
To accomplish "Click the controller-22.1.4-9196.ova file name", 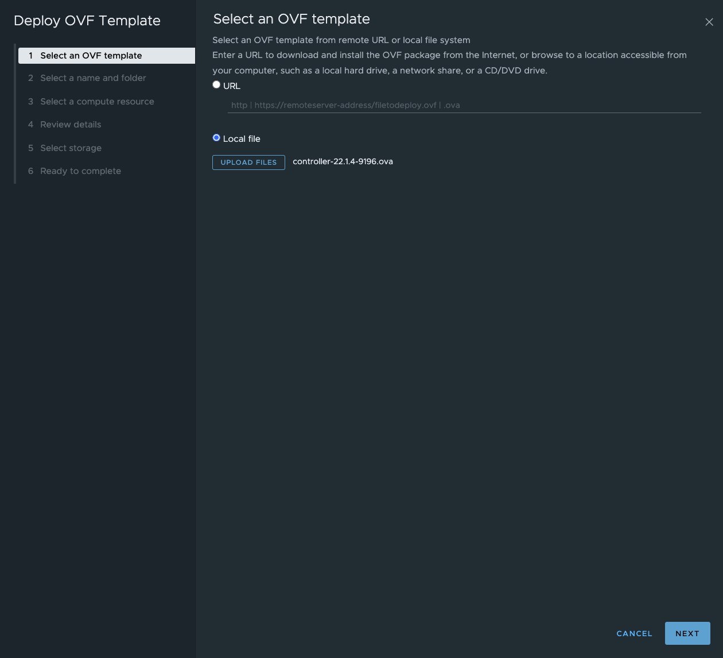I will 343,161.
